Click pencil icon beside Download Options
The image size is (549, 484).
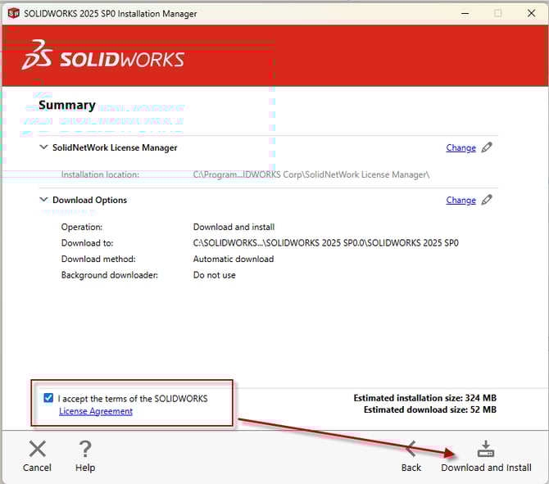pos(487,200)
